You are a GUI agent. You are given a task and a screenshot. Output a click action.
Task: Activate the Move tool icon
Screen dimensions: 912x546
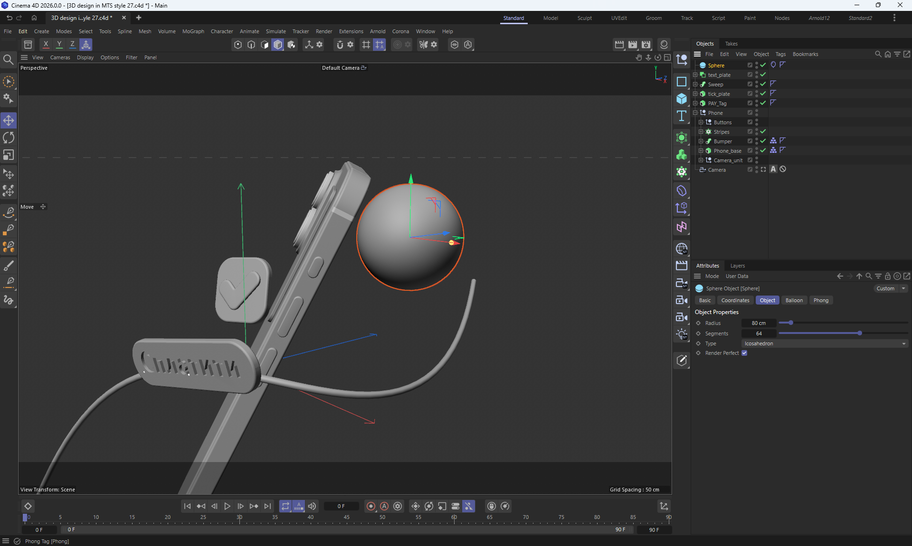(x=9, y=120)
